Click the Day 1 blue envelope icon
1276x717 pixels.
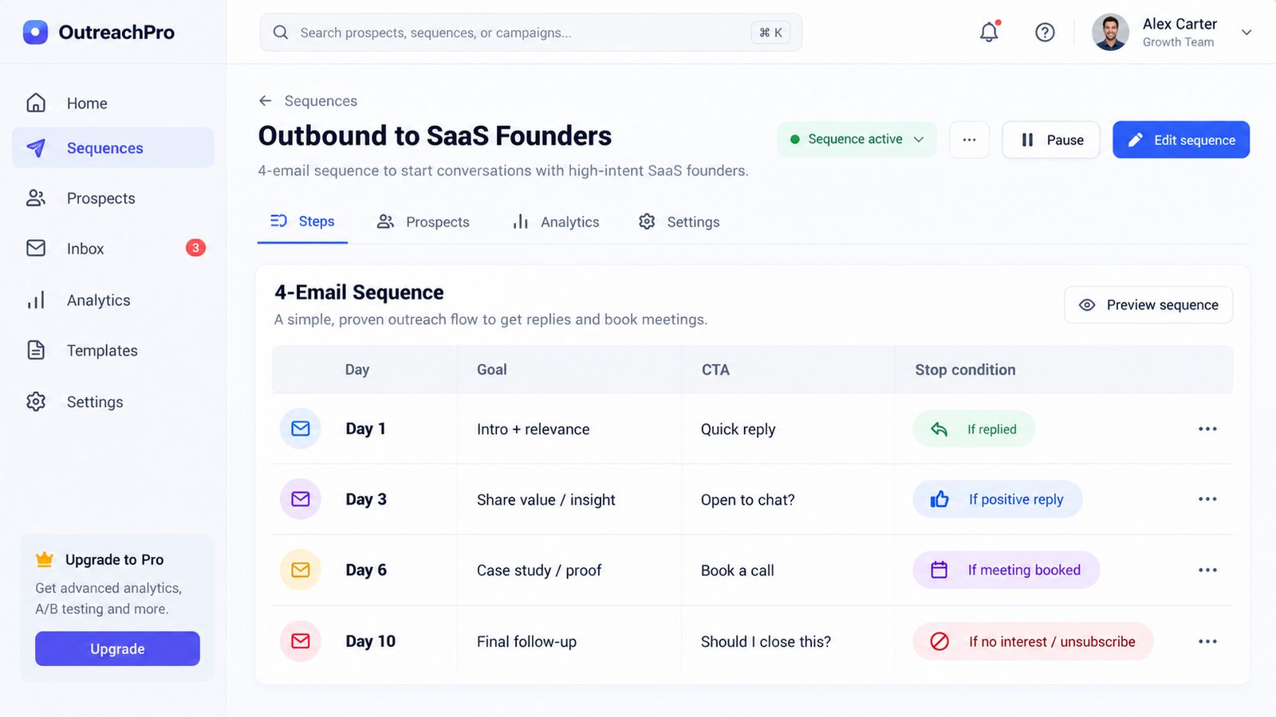point(301,429)
